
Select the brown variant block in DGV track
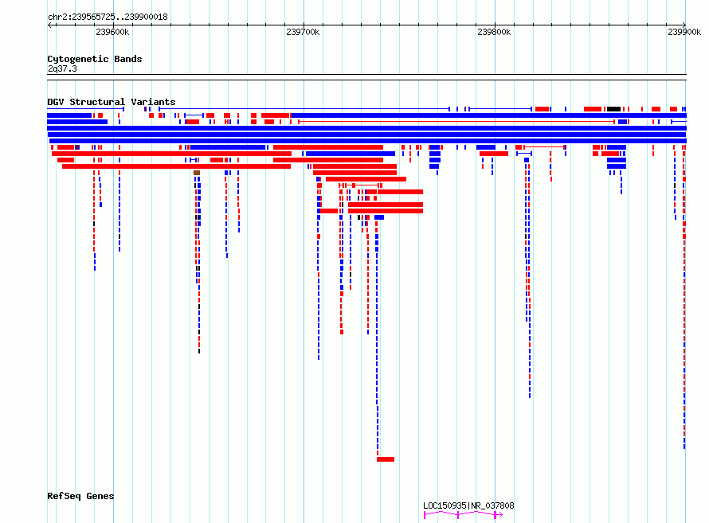click(197, 173)
